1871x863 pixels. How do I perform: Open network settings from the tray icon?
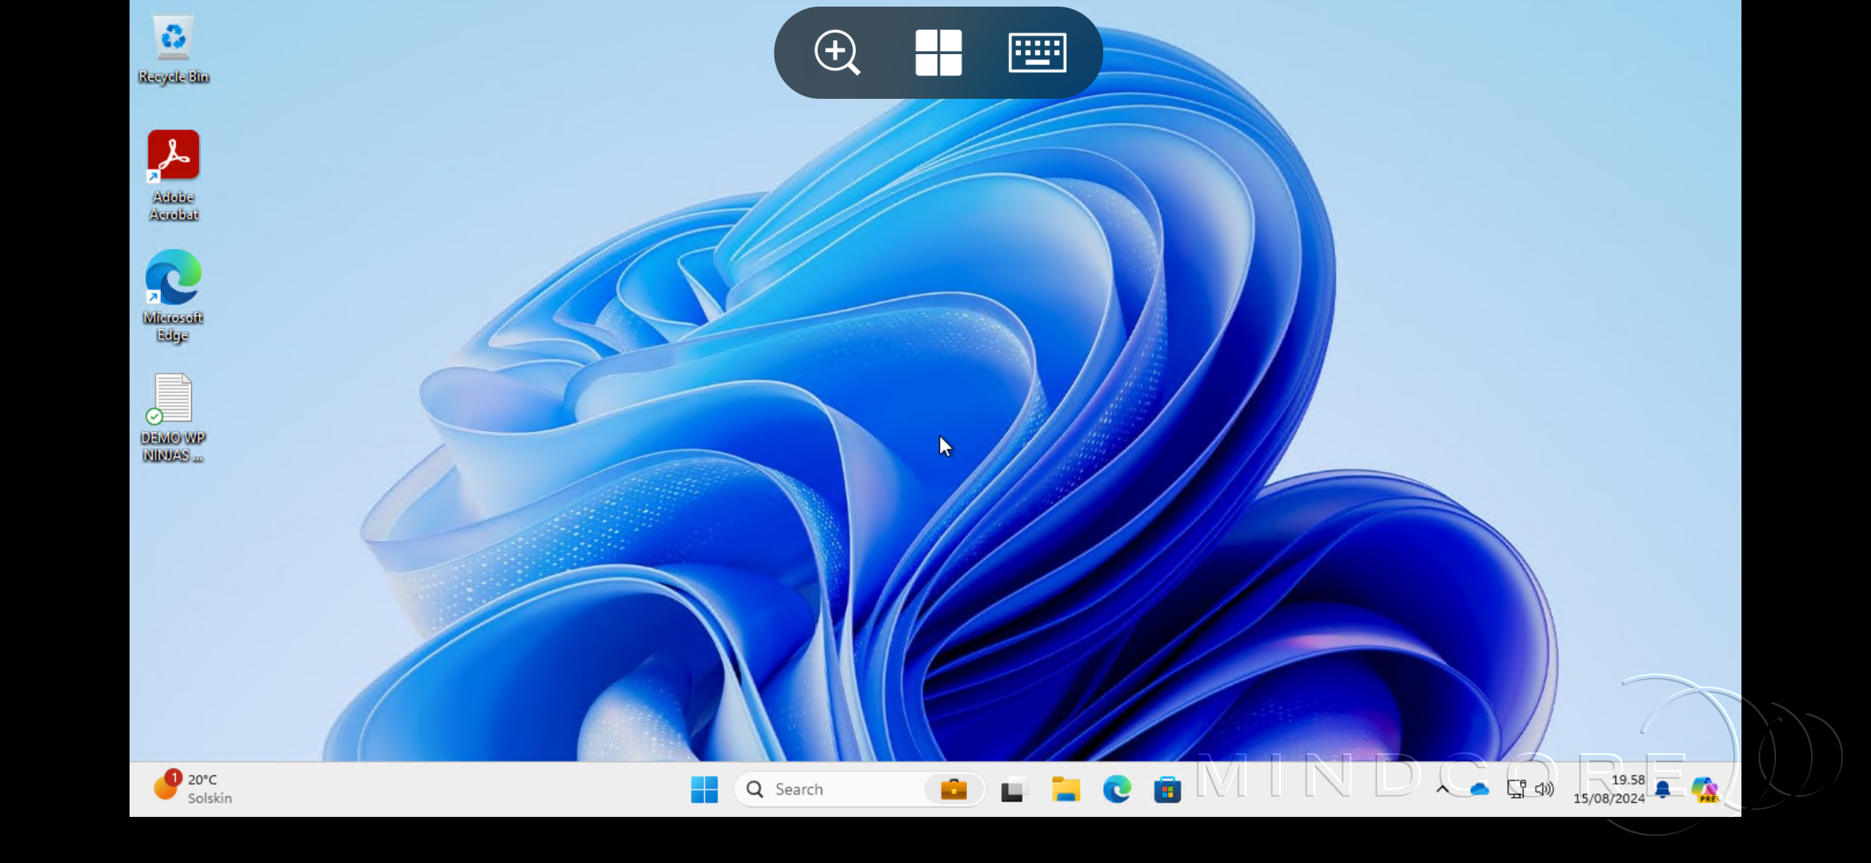(1516, 789)
